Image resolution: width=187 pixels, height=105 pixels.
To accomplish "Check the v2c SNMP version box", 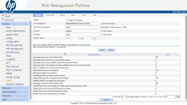I will tap(79, 38).
